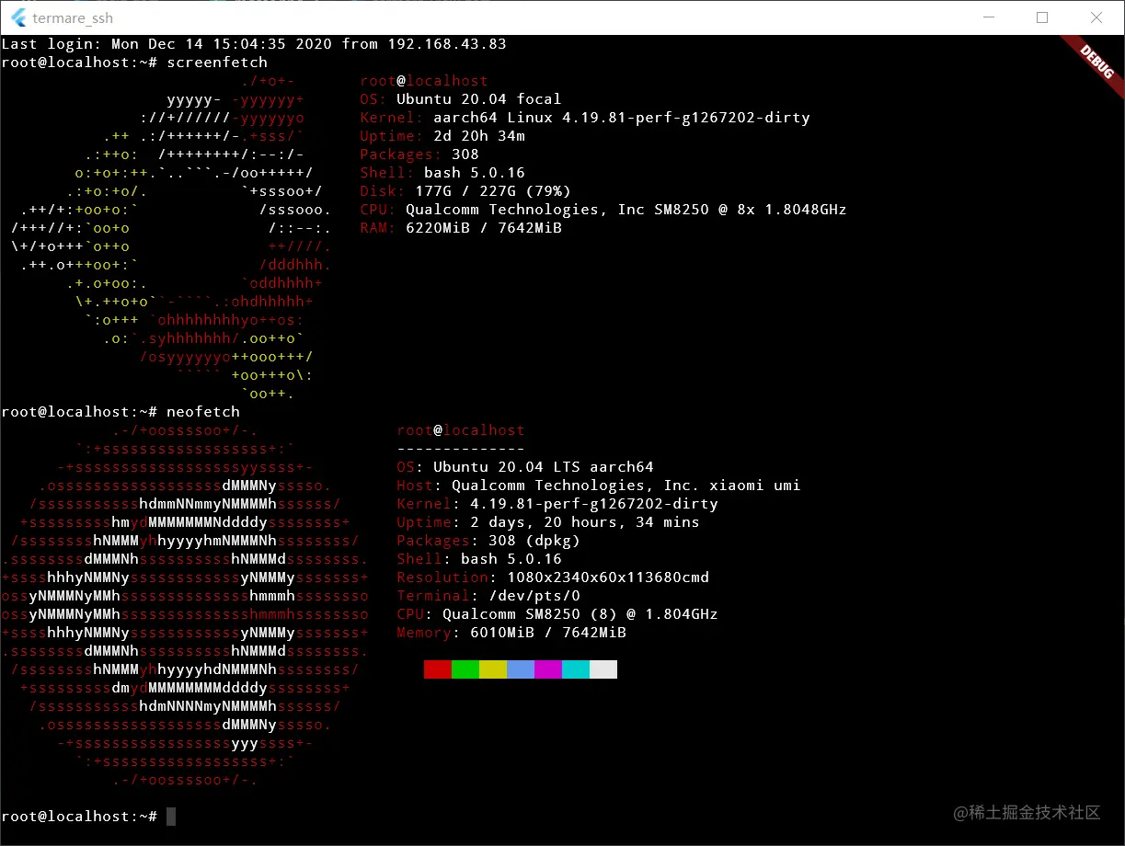Click the '177G / 227G (79%)' disk value
The height and width of the screenshot is (846, 1125).
[493, 191]
